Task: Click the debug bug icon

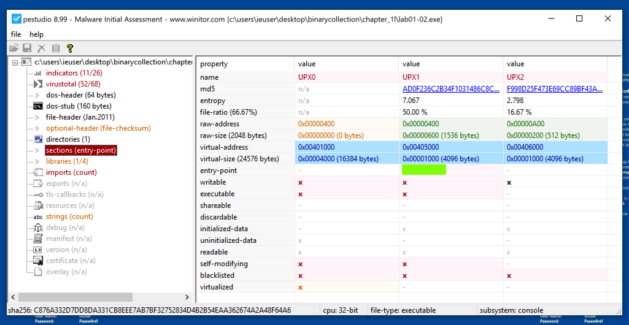Action: coord(38,227)
